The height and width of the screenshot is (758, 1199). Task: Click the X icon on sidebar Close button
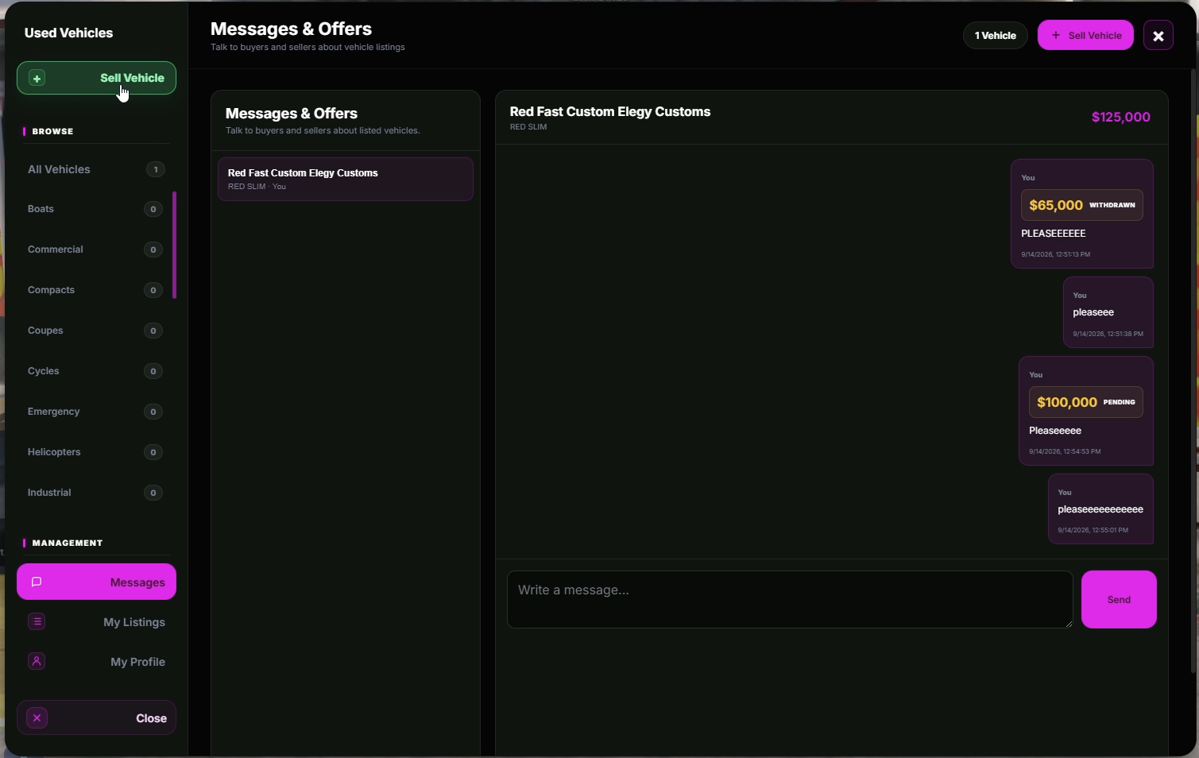point(37,718)
